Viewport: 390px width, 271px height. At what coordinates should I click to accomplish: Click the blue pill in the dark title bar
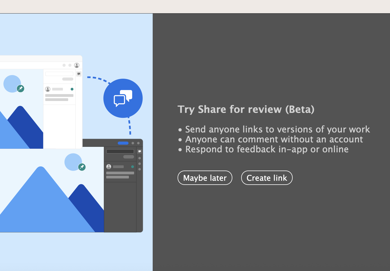point(123,143)
